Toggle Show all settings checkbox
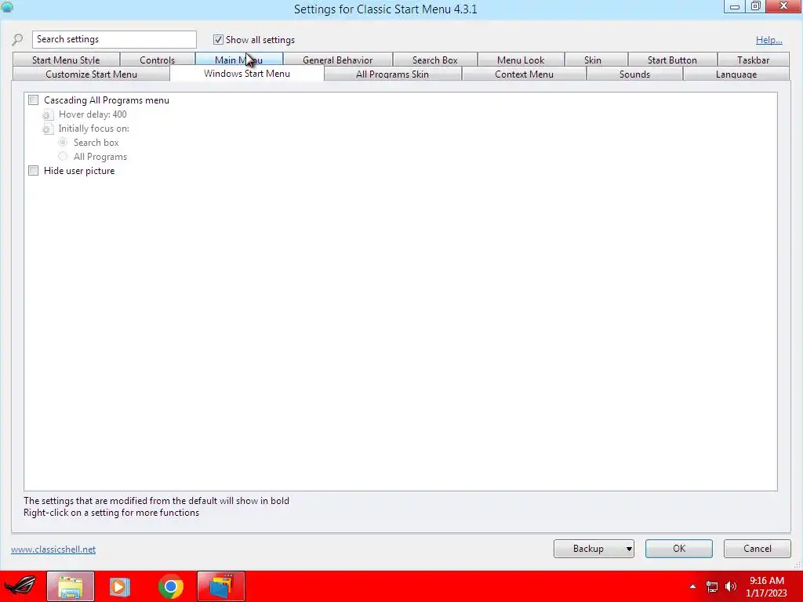Screen dimensions: 803x602 click(x=218, y=39)
